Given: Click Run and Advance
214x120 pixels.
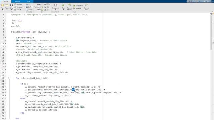Looking at the screenshot, I should click(x=70, y=7).
